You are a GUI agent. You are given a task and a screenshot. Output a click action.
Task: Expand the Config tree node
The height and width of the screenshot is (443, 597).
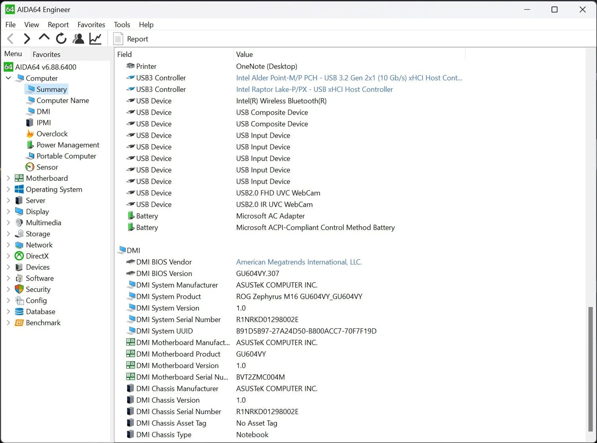pyautogui.click(x=8, y=301)
